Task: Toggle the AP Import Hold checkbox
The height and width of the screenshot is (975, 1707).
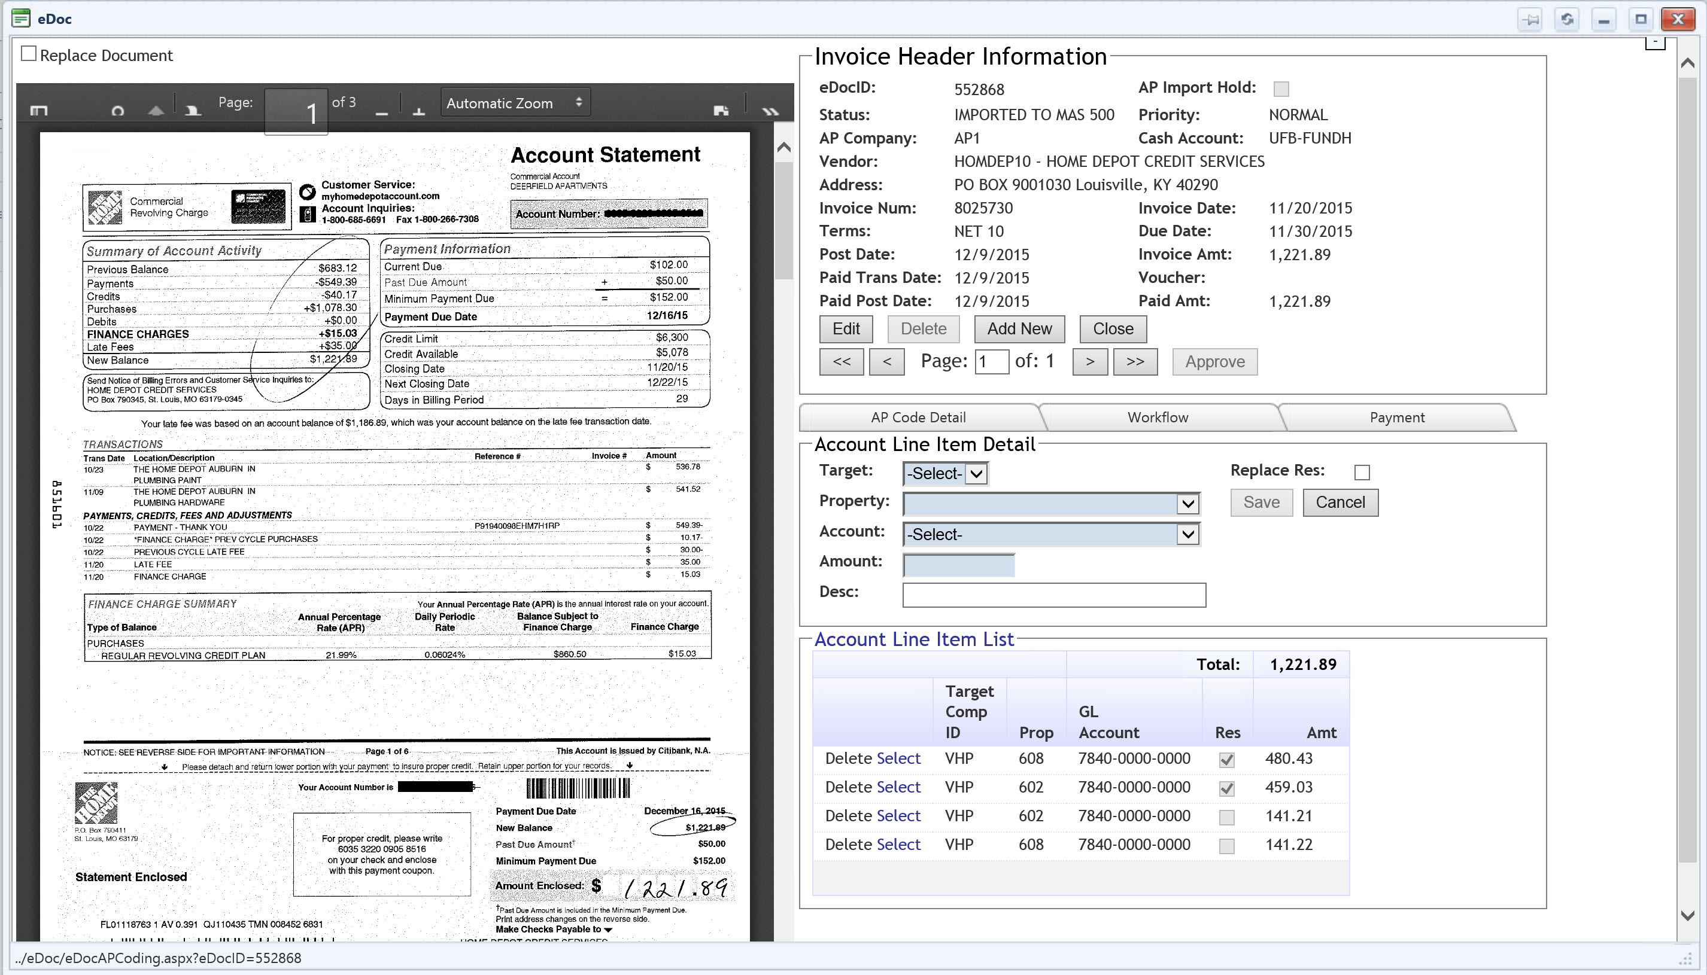Action: click(x=1280, y=89)
